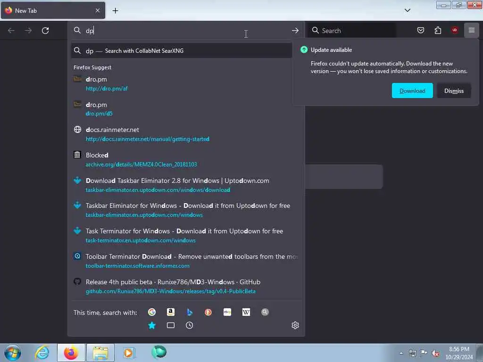Go back one page

pyautogui.click(x=11, y=31)
